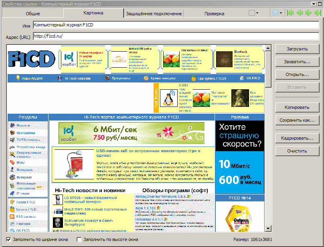
Task: Click the preview scrollbar down arrow
Action: 268,229
